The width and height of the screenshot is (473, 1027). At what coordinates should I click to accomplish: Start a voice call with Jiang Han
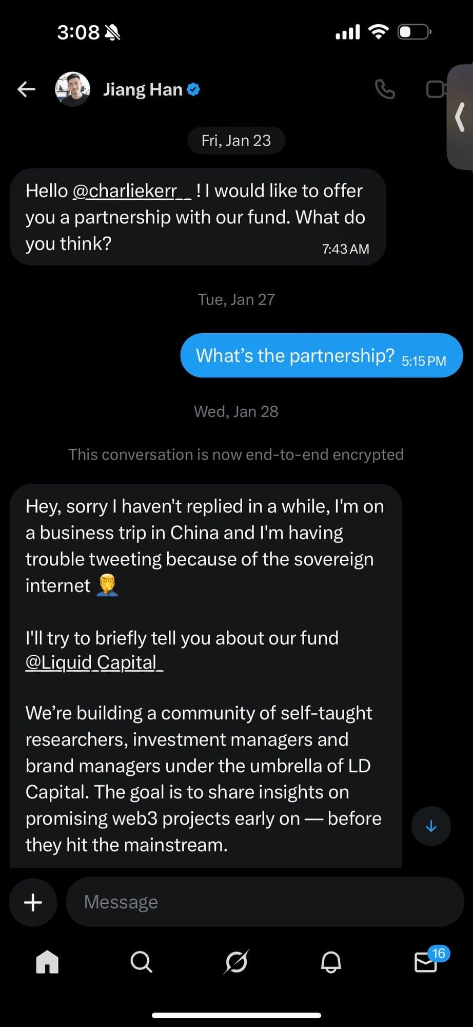[x=385, y=89]
